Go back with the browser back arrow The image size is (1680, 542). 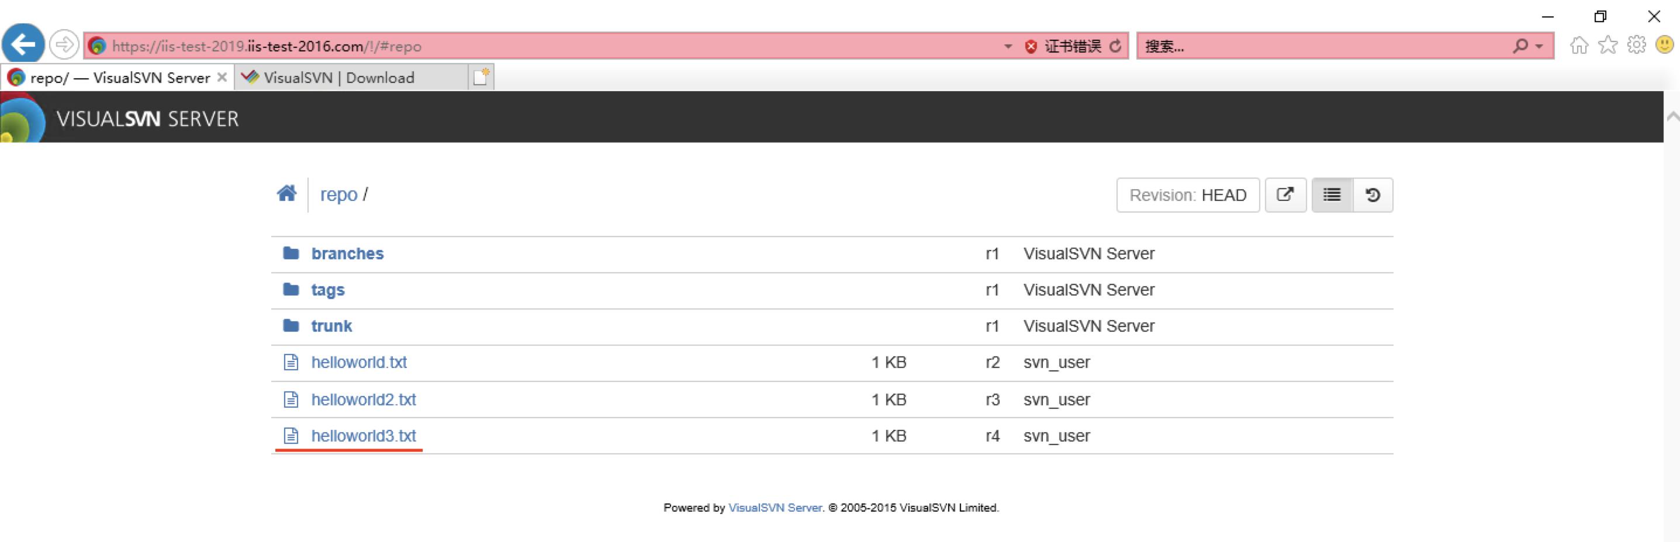(x=23, y=45)
